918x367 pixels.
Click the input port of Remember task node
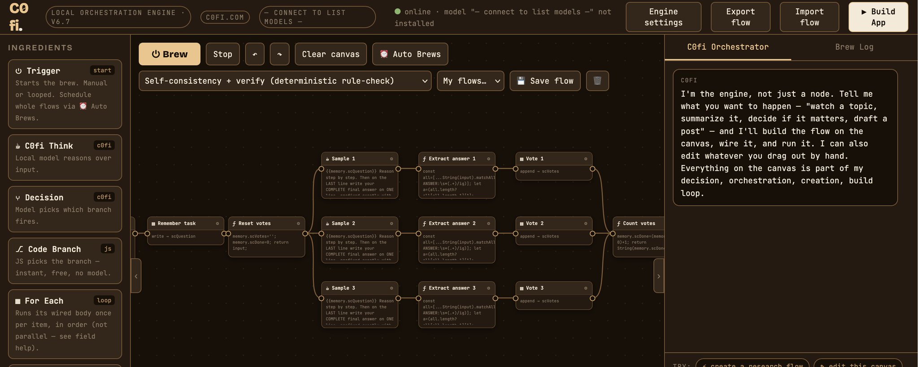pyautogui.click(x=148, y=233)
